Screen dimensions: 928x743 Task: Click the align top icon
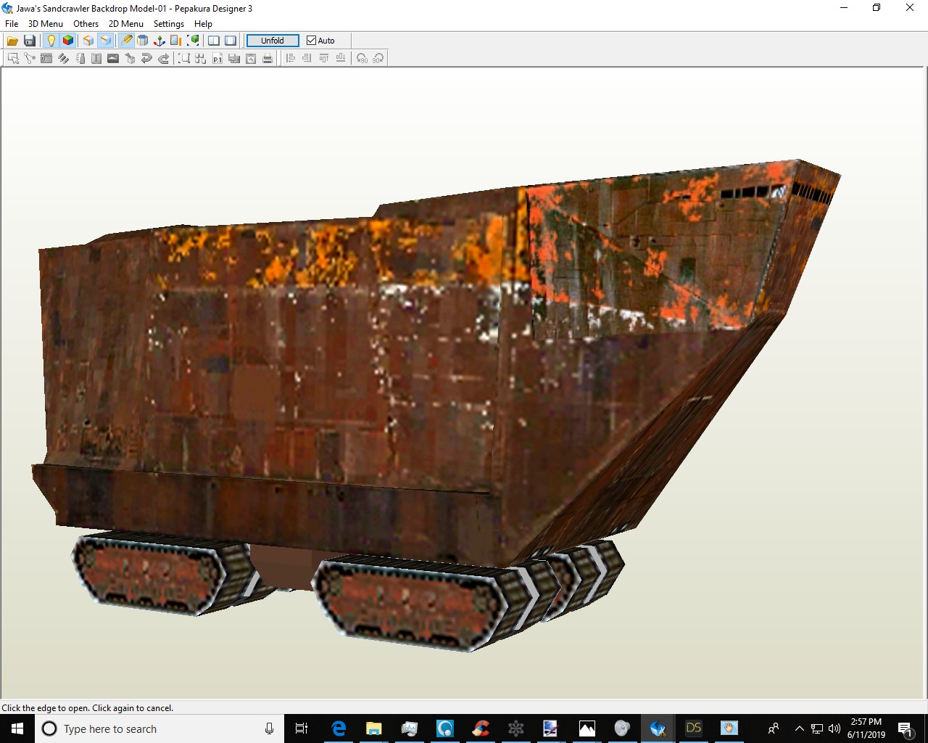click(x=323, y=58)
